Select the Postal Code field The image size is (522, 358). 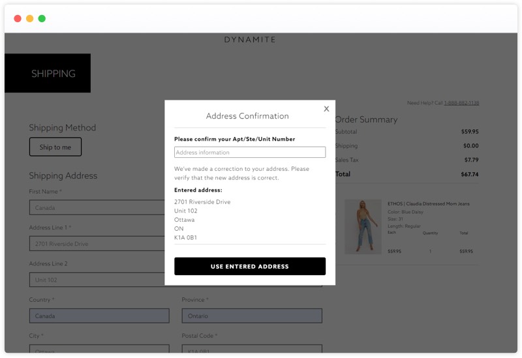[251, 349]
